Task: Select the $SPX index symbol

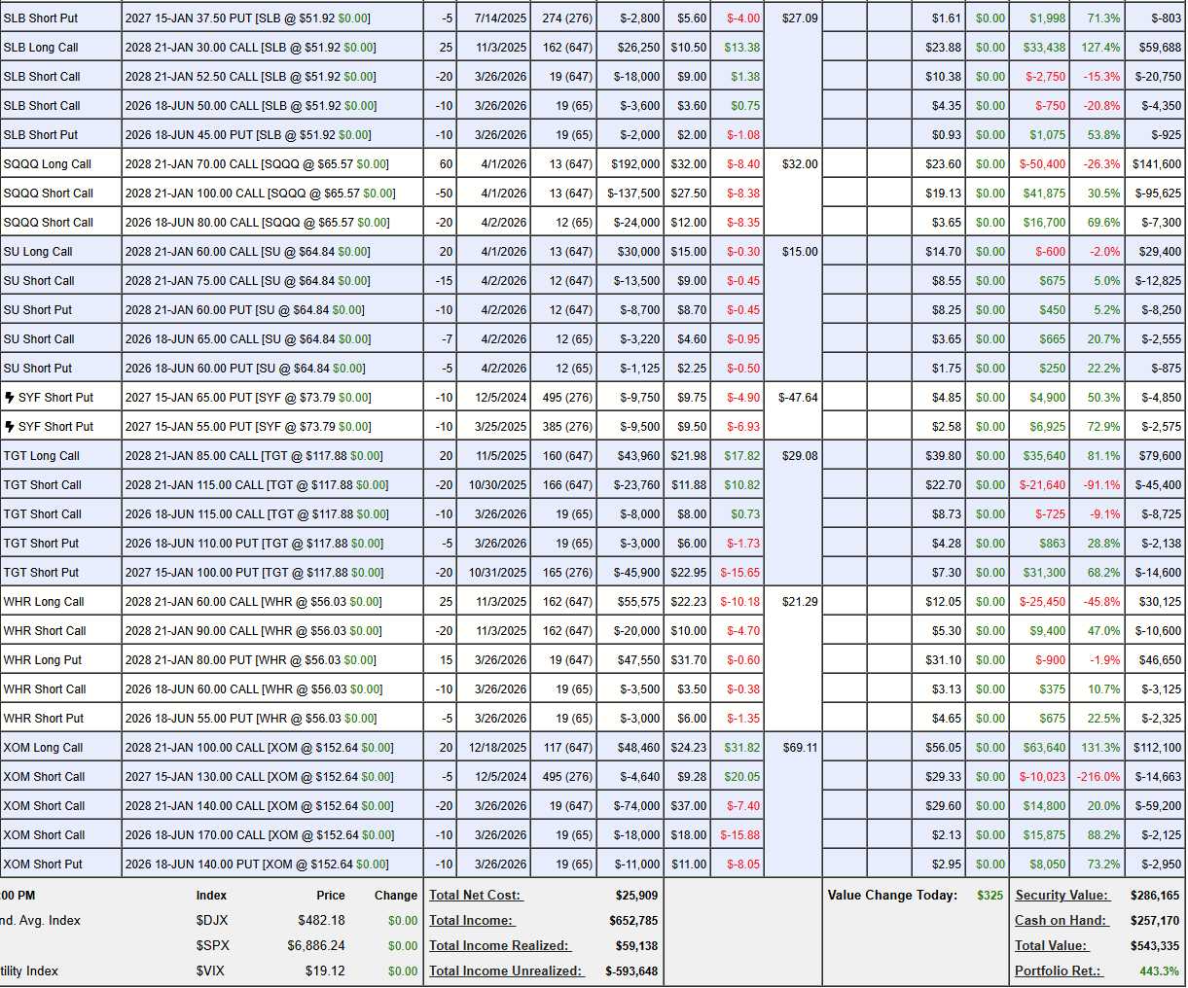Action: 212,946
